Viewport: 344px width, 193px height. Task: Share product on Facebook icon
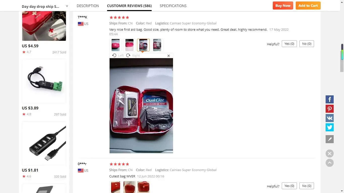[329, 99]
